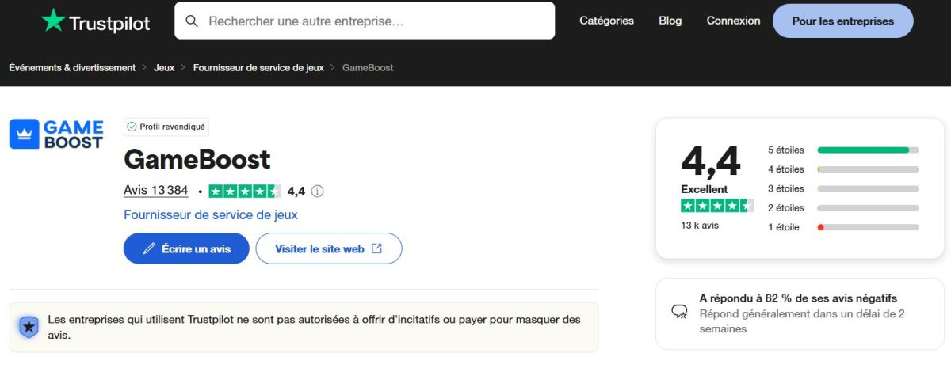Click the info icon beside rating 4,4
The height and width of the screenshot is (368, 951).
[318, 191]
